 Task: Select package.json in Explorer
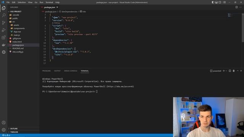tap(18, 45)
